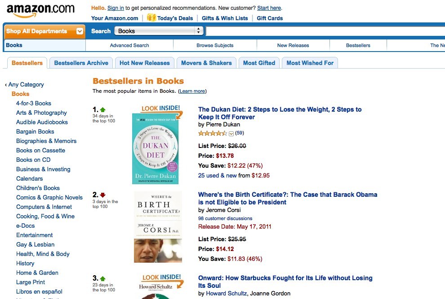Screen dimensions: 445x299
Task: Click the Today's Deals gift icon
Action: (151, 18)
